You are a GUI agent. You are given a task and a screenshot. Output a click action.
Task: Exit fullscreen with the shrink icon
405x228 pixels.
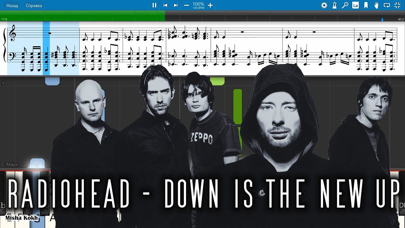pos(397,5)
